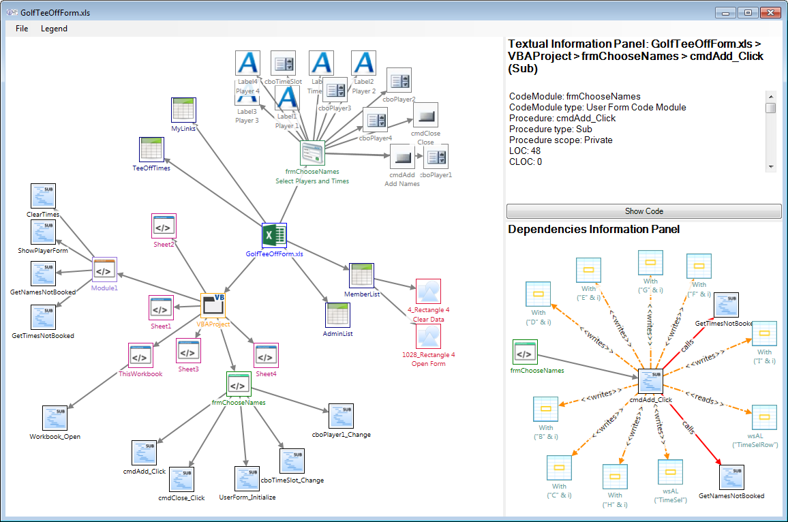This screenshot has height=522, width=788.
Task: Select the 4_Rectangle 4 Clear Data shape
Action: pos(428,291)
